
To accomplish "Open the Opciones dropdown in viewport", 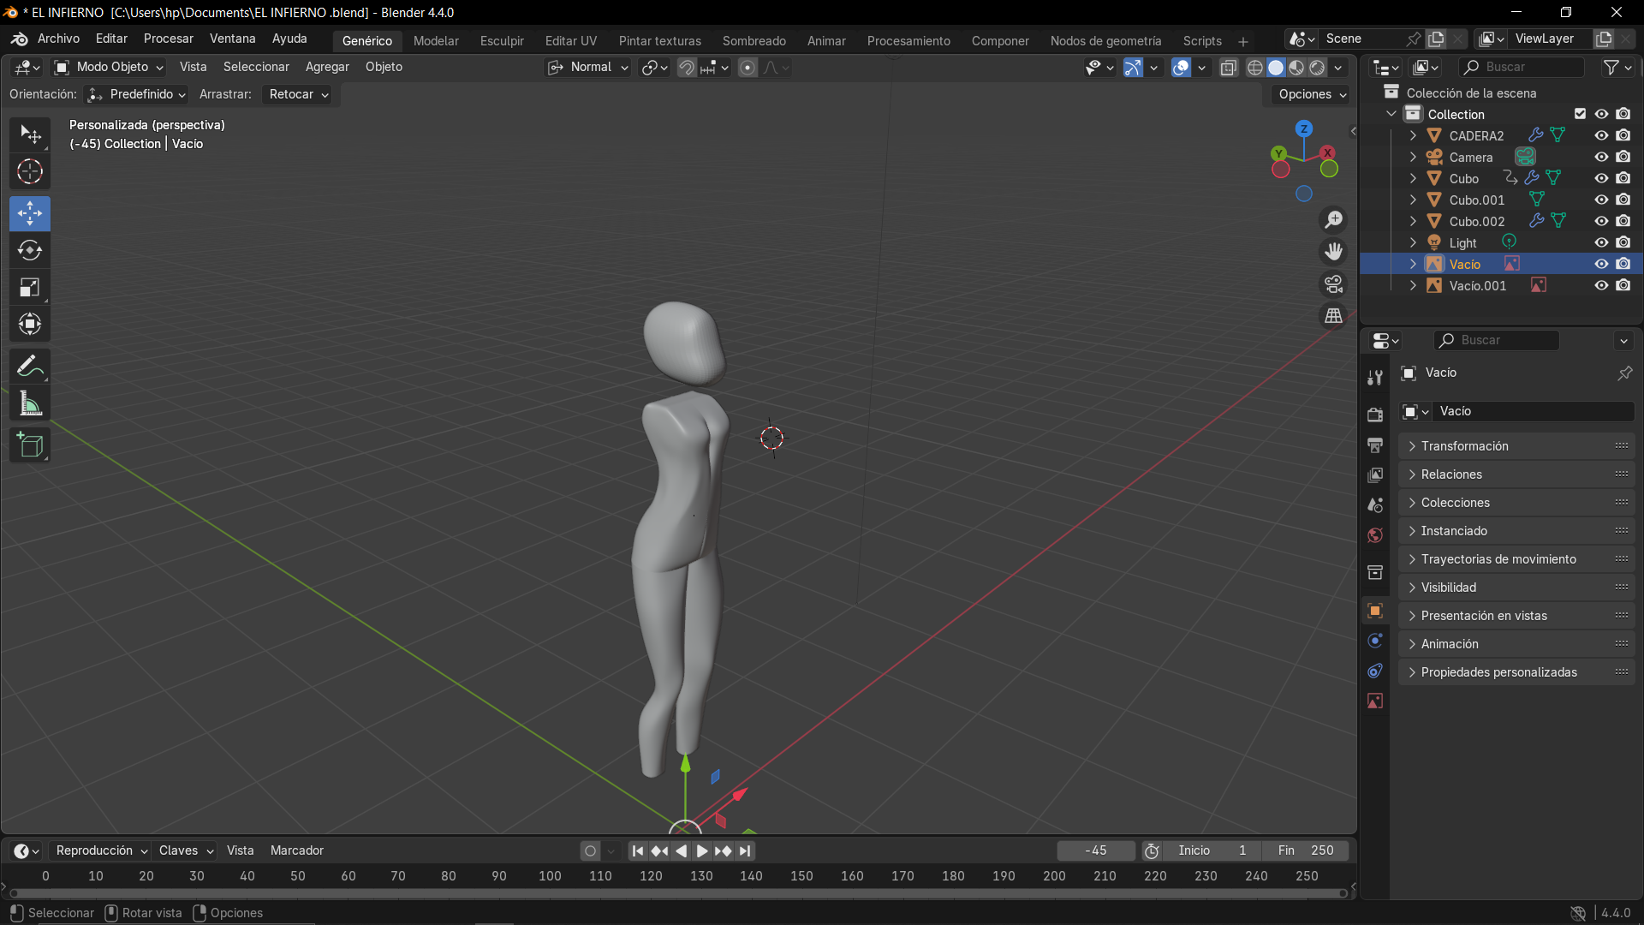I will 1312,94.
